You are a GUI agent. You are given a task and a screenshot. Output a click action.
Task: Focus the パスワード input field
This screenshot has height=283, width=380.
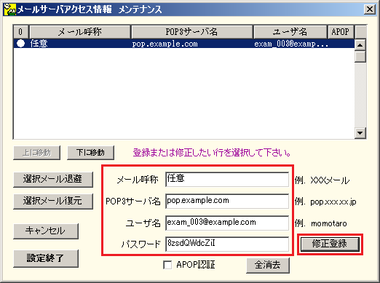pyautogui.click(x=227, y=244)
